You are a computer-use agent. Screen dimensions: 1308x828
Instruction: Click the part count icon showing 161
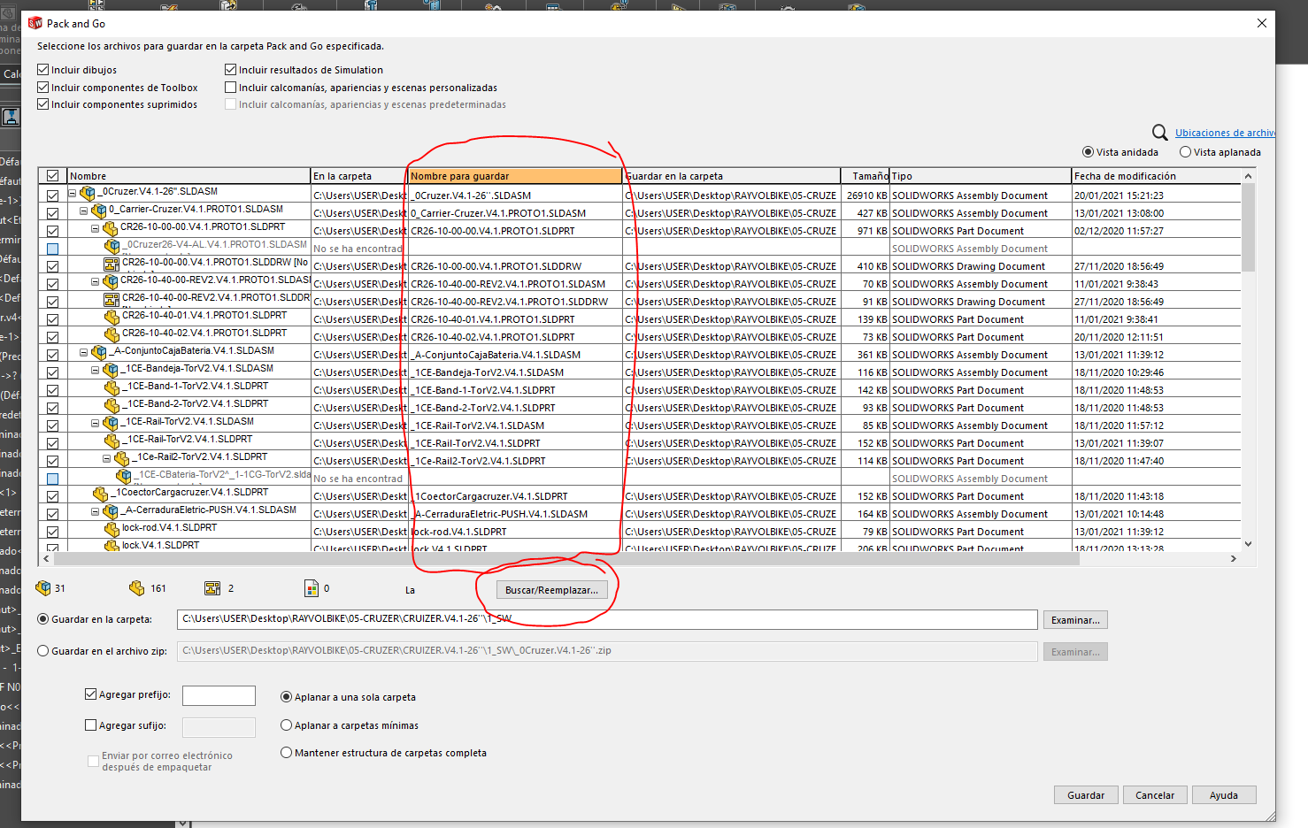pyautogui.click(x=136, y=588)
